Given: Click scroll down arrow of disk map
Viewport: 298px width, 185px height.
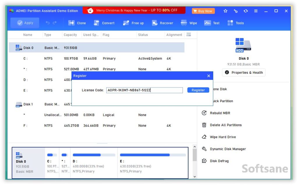Looking at the screenshot, I should point(195,177).
